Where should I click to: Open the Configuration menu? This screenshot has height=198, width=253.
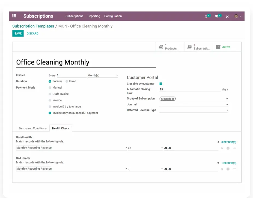click(x=113, y=16)
